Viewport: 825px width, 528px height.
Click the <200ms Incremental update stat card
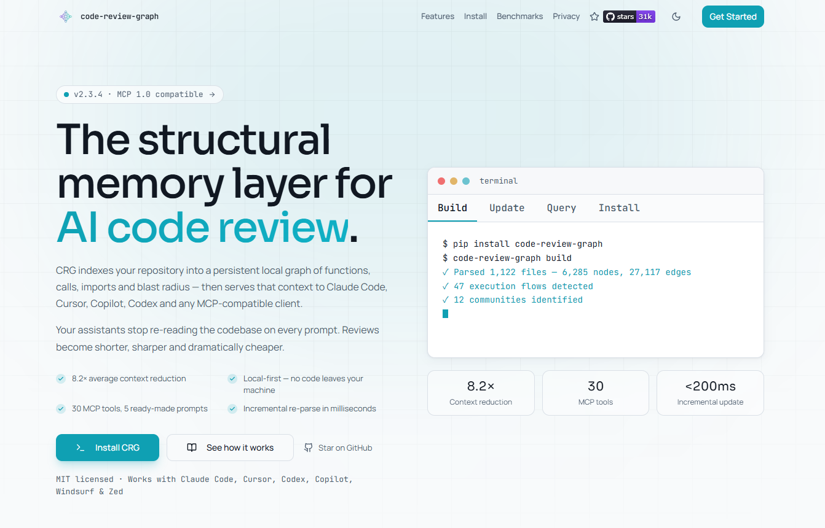point(710,393)
